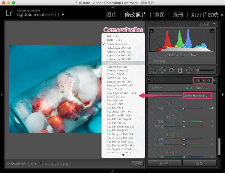Show more profiles with list down arrow
This screenshot has height=173, width=225.
tap(123, 155)
